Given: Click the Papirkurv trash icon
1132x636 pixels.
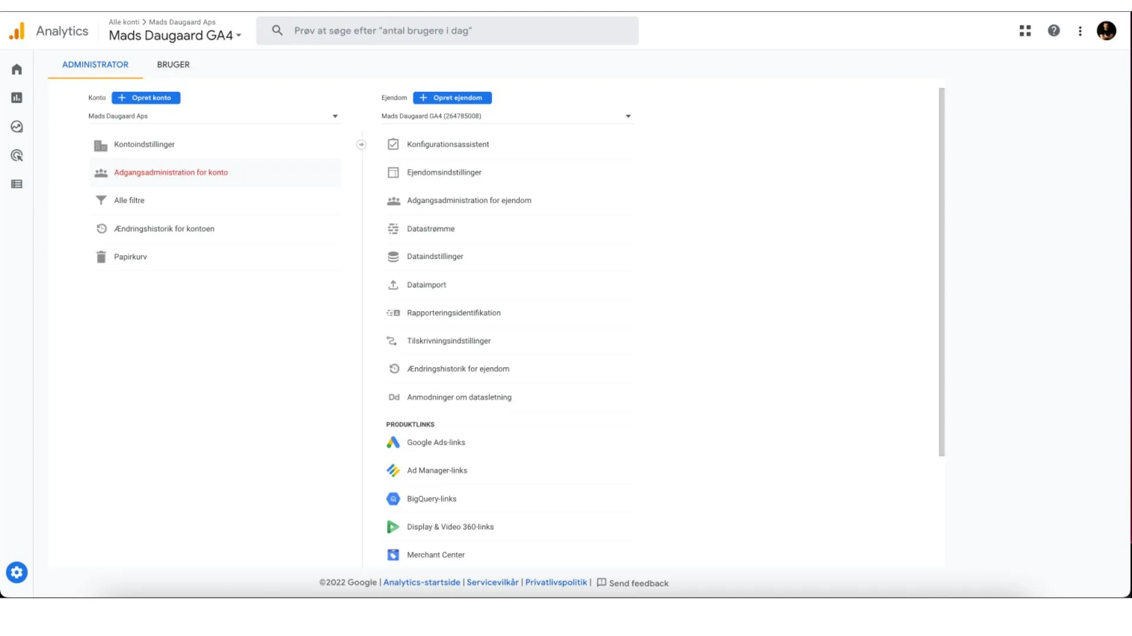Looking at the screenshot, I should coord(101,257).
